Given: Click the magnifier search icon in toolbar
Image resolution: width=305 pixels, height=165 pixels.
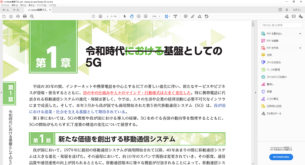Looking at the screenshot, I should pyautogui.click(x=32, y=17).
